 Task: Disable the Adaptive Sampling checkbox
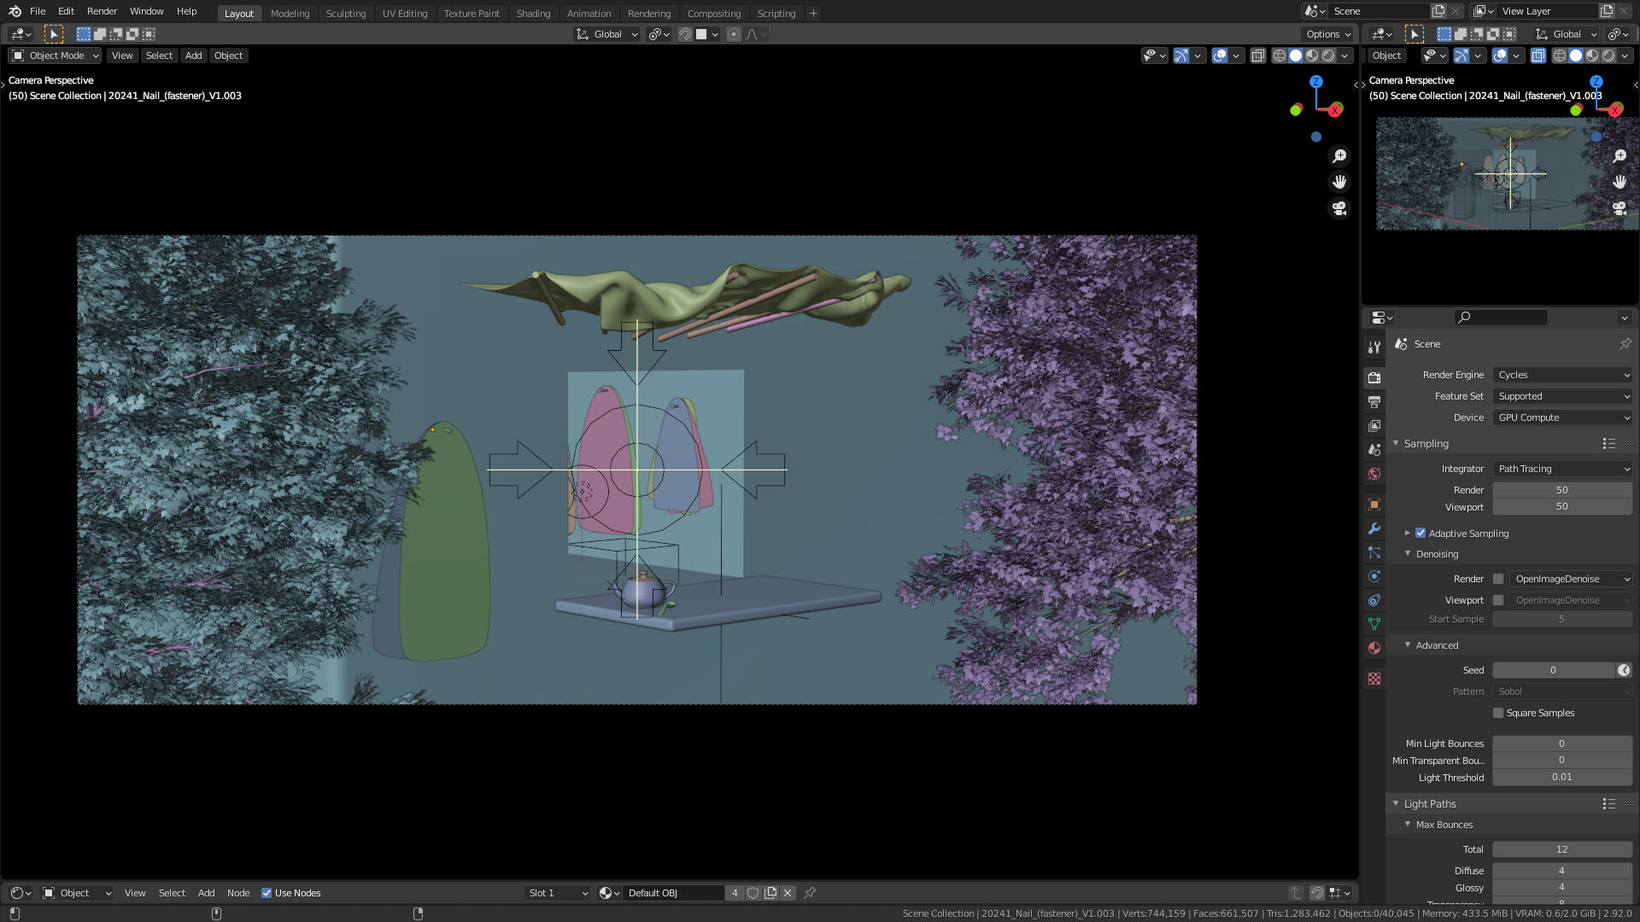(1420, 534)
